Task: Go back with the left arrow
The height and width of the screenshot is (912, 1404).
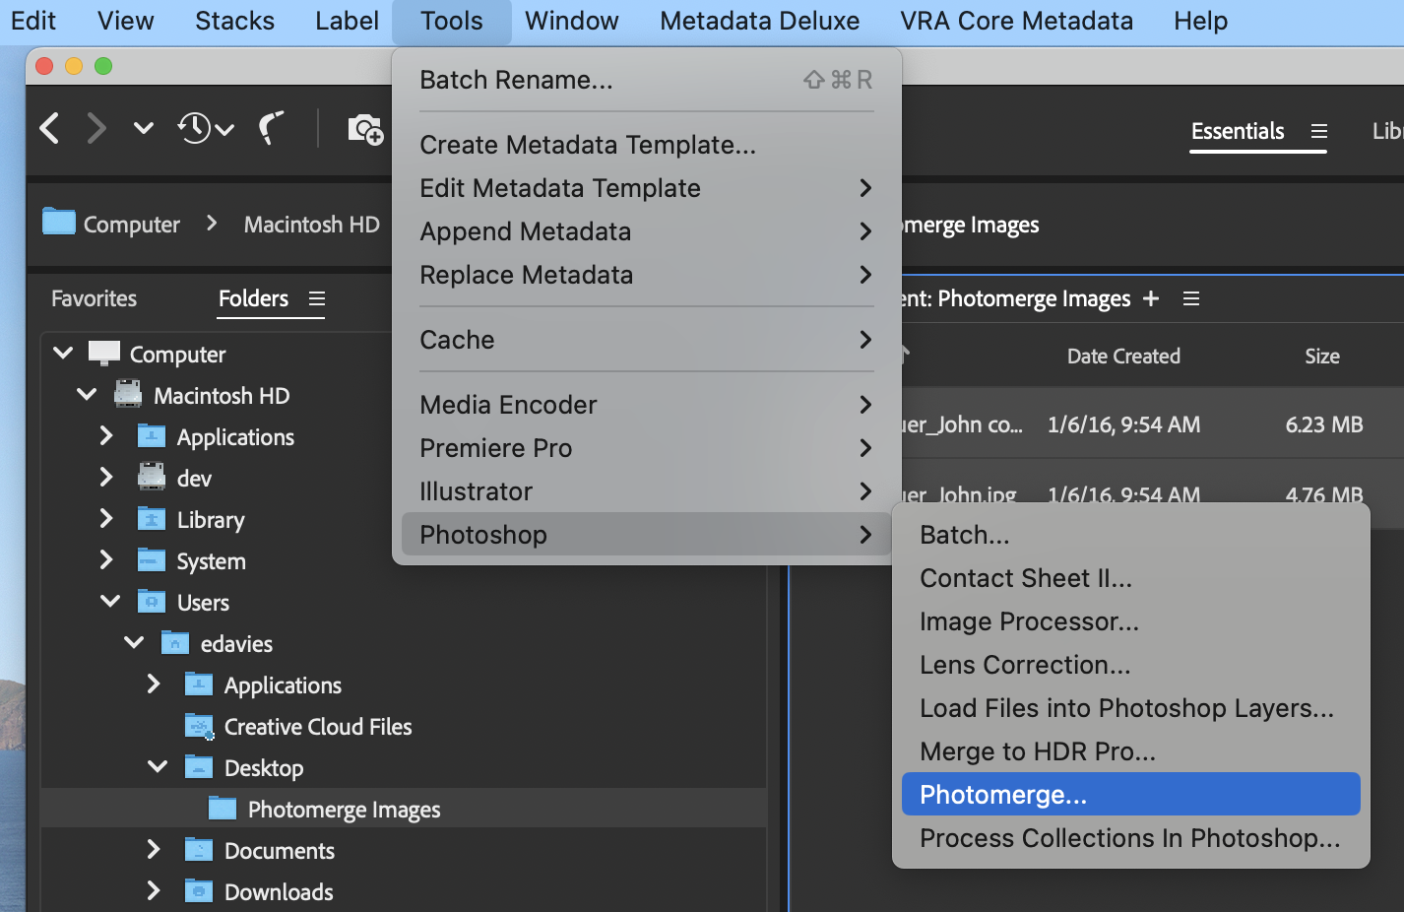Action: [50, 128]
